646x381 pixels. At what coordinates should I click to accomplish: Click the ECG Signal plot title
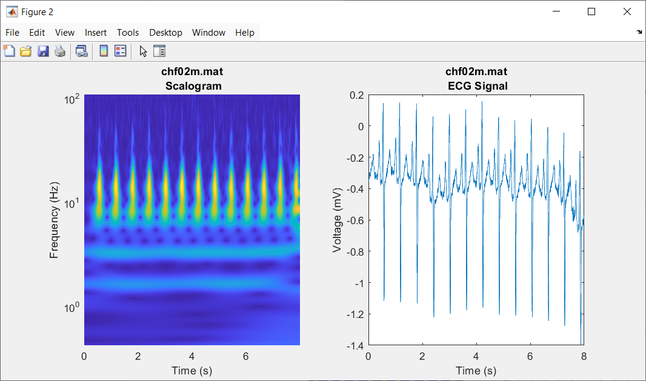click(477, 79)
